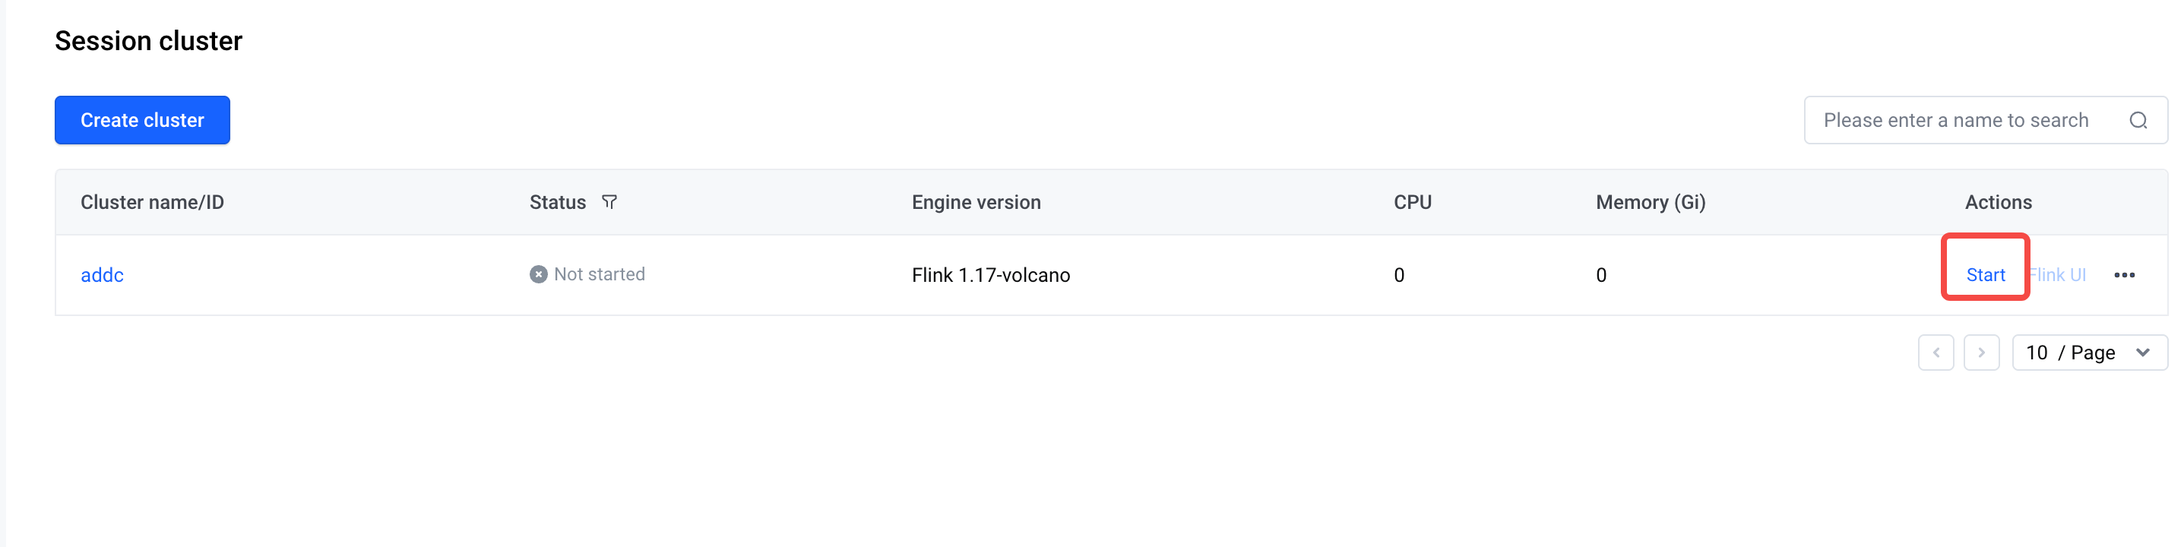The image size is (2184, 547).
Task: Click the Session cluster page heading
Action: (x=148, y=41)
